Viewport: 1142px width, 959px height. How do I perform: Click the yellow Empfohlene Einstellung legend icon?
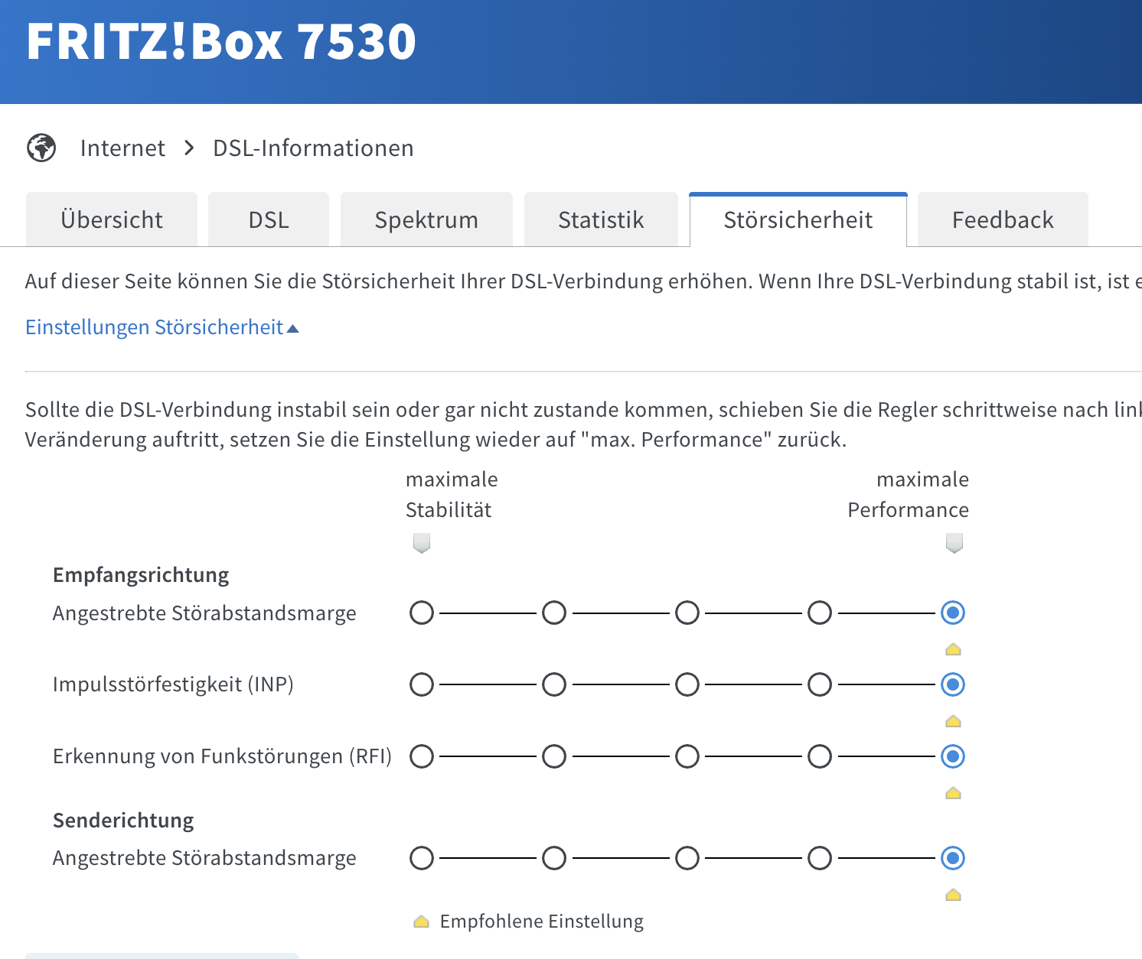pos(422,922)
